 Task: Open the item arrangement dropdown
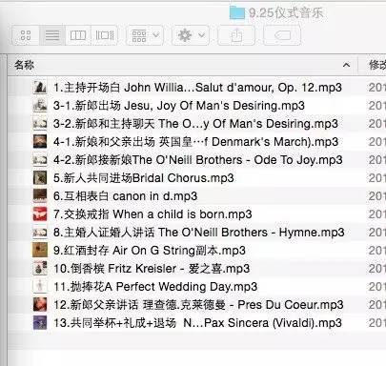(145, 35)
